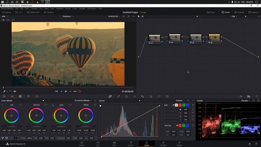Open the OpenFX panel

239,12
